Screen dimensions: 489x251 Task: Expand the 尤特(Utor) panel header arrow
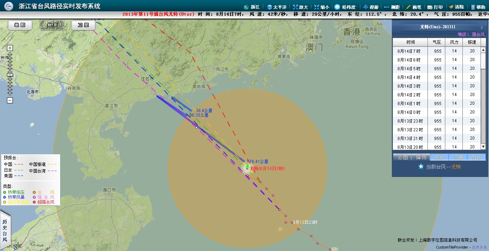[x=482, y=27]
